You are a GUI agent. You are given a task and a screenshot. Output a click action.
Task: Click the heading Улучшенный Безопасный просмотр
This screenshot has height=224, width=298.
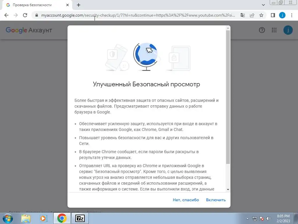pos(147,84)
